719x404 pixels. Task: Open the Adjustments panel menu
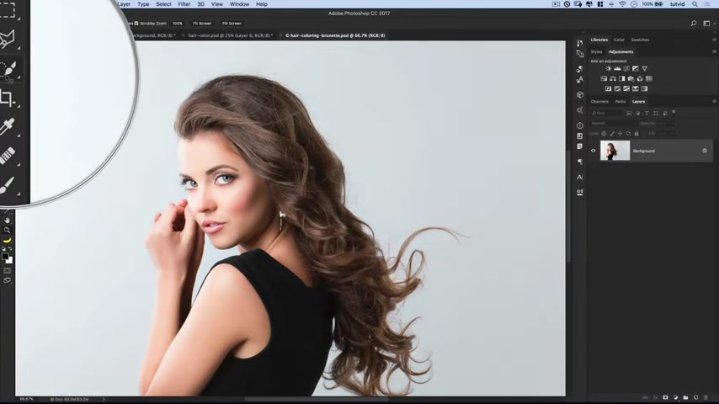click(x=714, y=52)
